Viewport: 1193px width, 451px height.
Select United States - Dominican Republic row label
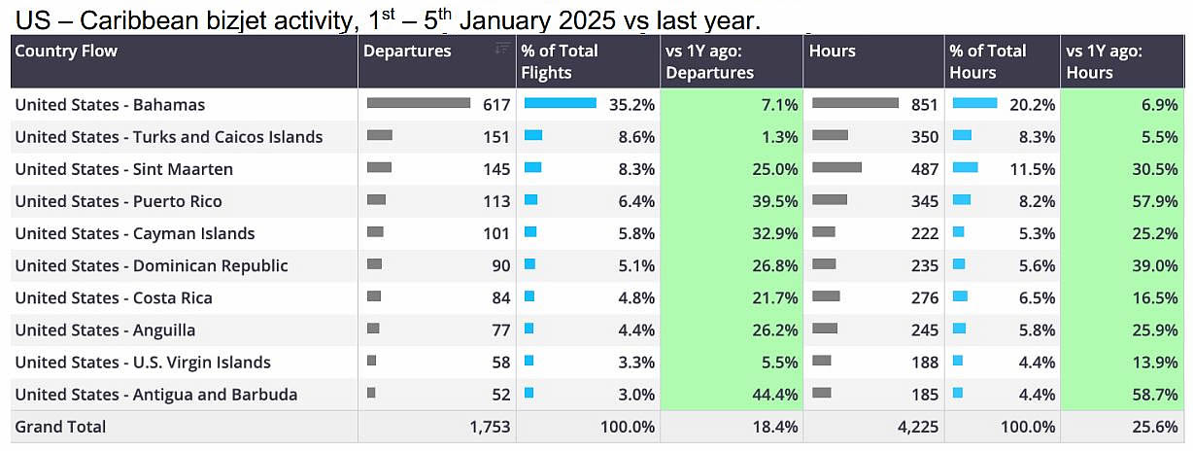pos(152,265)
